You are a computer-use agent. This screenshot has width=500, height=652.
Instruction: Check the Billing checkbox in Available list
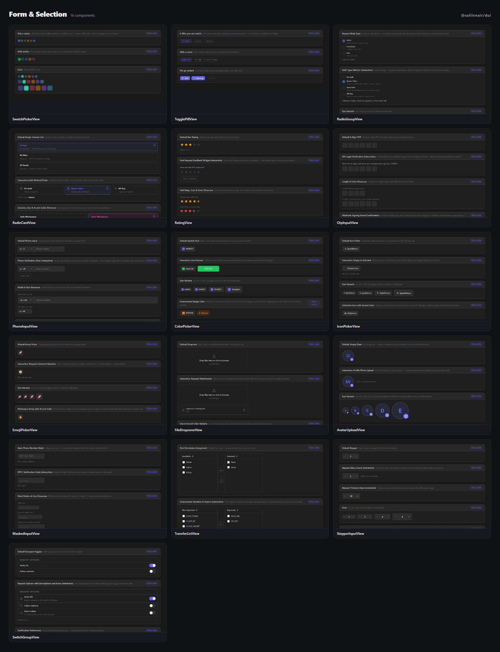pos(184,472)
